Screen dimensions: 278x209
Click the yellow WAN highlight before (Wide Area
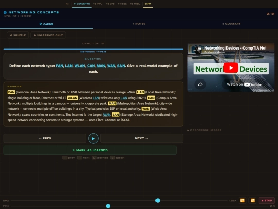point(146,109)
